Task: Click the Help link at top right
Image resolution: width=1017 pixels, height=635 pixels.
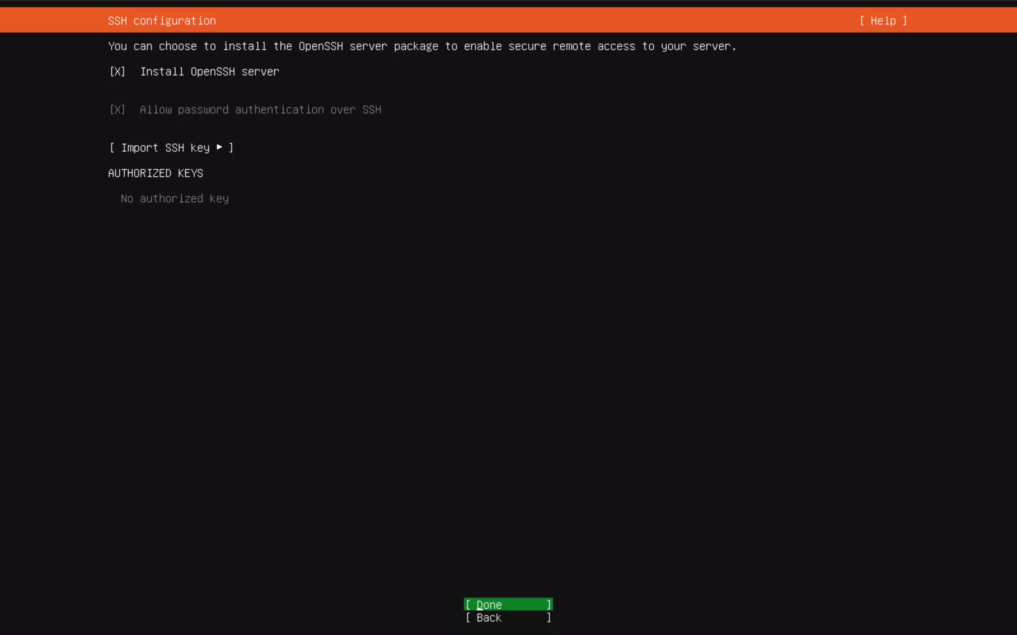Action: click(882, 21)
